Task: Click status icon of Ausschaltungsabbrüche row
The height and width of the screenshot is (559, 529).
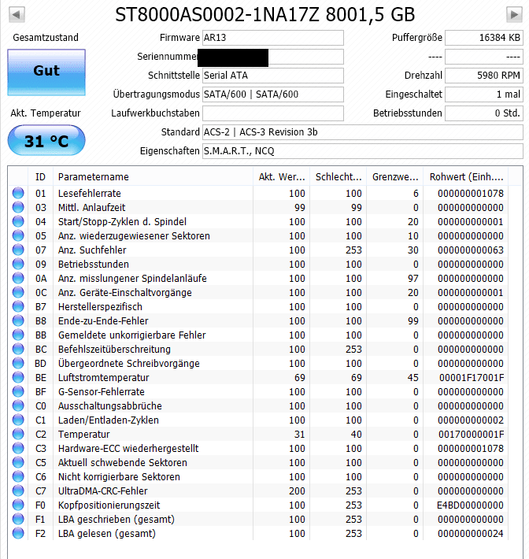Action: tap(18, 405)
